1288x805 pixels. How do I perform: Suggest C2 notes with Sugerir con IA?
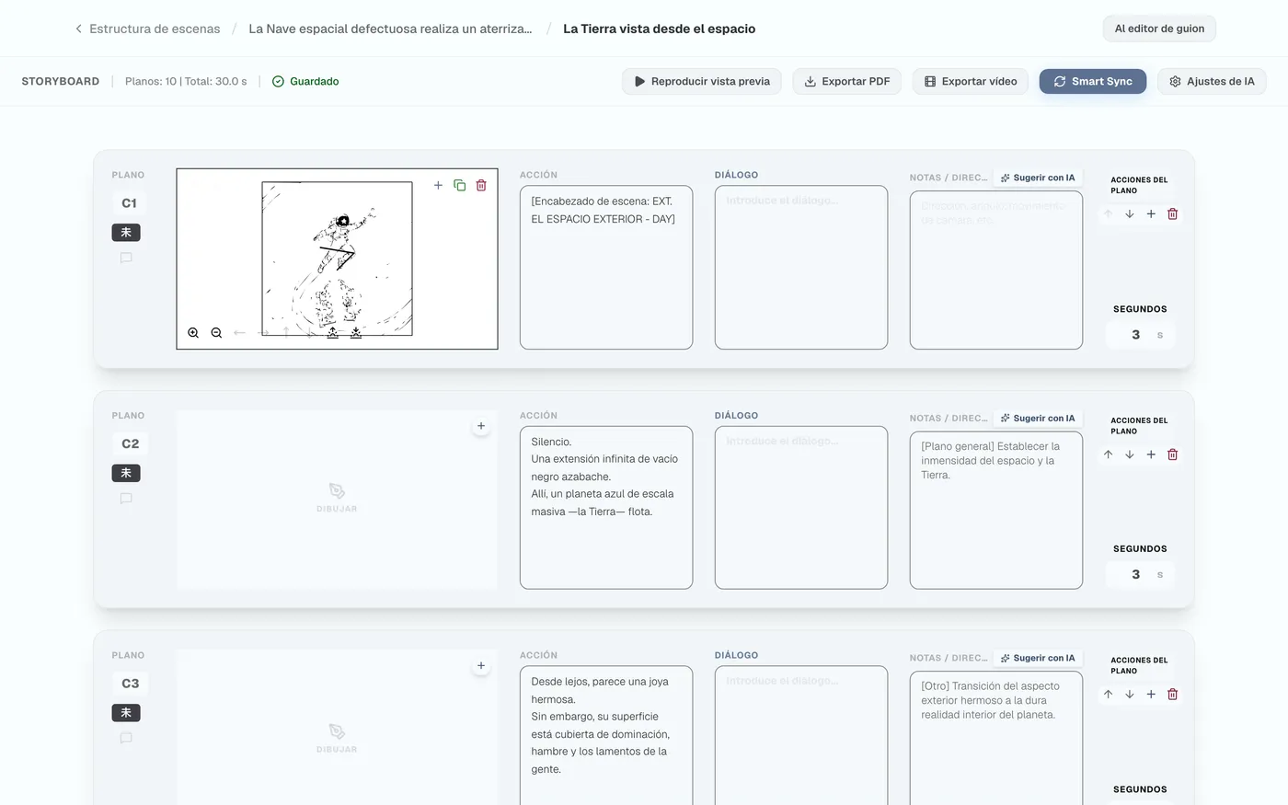(x=1038, y=418)
